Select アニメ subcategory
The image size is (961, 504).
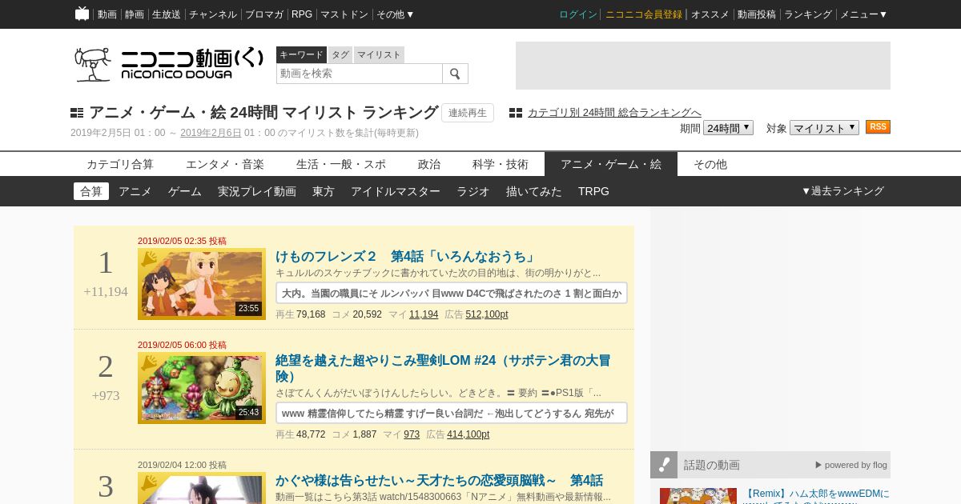tap(135, 191)
